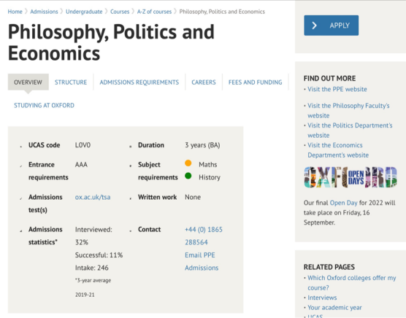Go to Fees and Funding tab
The height and width of the screenshot is (318, 406).
pos(255,82)
